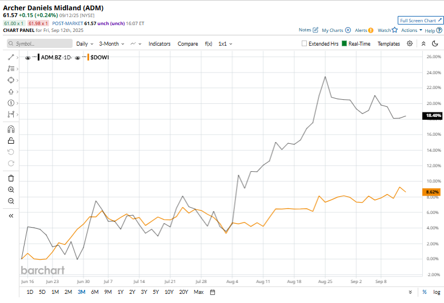Select the 1D time range
Viewport: 444px width, 303px height.
[x=30, y=292]
